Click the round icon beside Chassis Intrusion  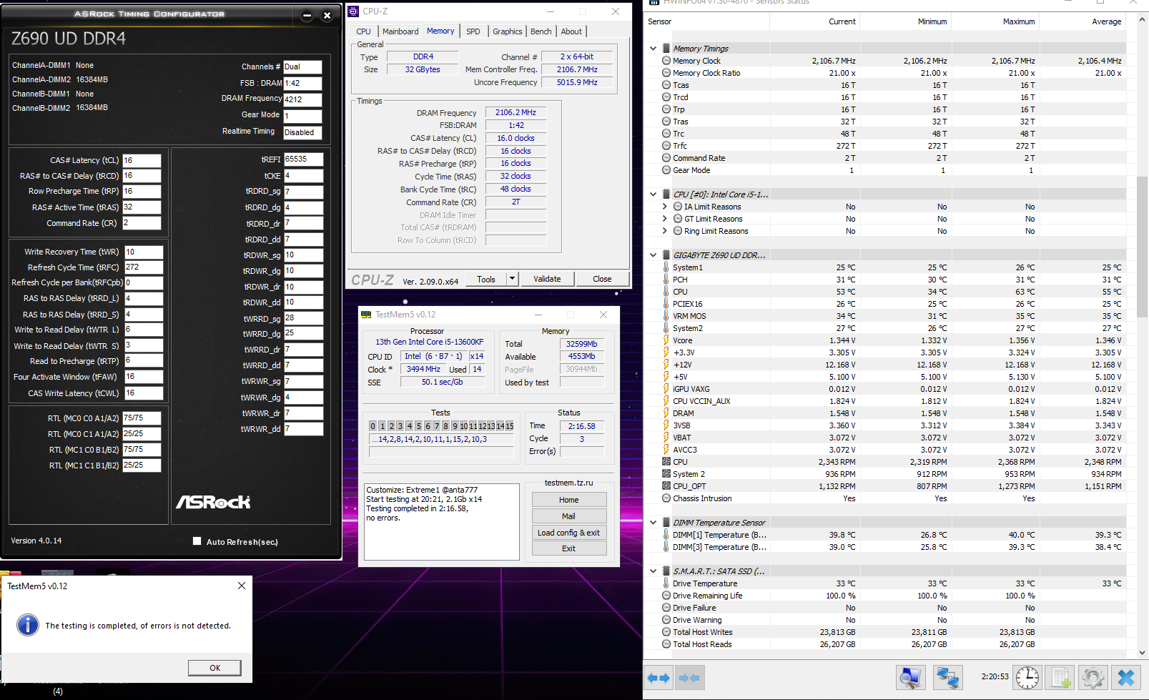[x=666, y=498]
